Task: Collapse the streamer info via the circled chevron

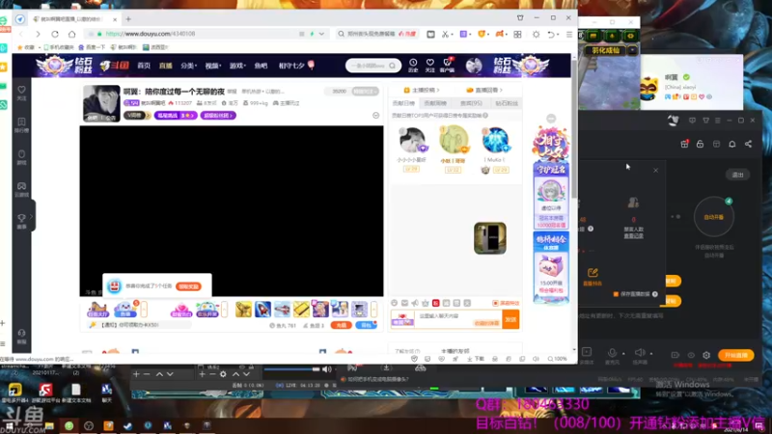Action: tap(376, 115)
